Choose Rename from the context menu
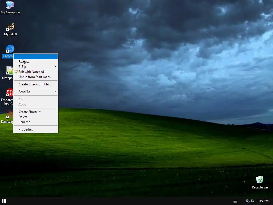273x205 pixels. tap(35, 122)
